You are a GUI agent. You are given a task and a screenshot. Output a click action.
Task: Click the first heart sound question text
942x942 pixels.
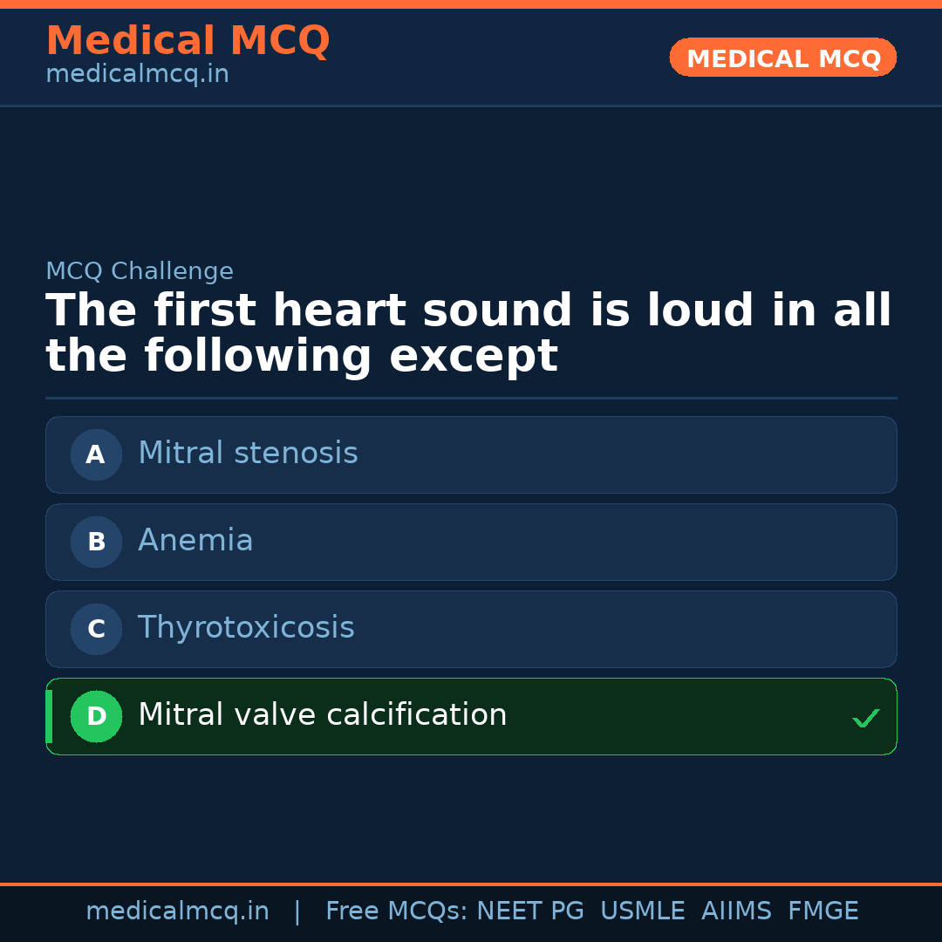point(468,334)
